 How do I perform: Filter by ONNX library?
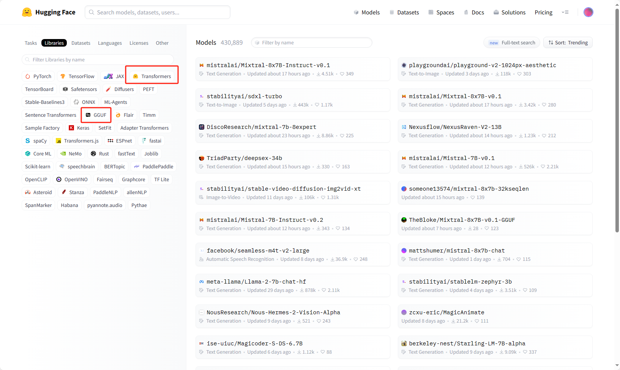pos(85,102)
